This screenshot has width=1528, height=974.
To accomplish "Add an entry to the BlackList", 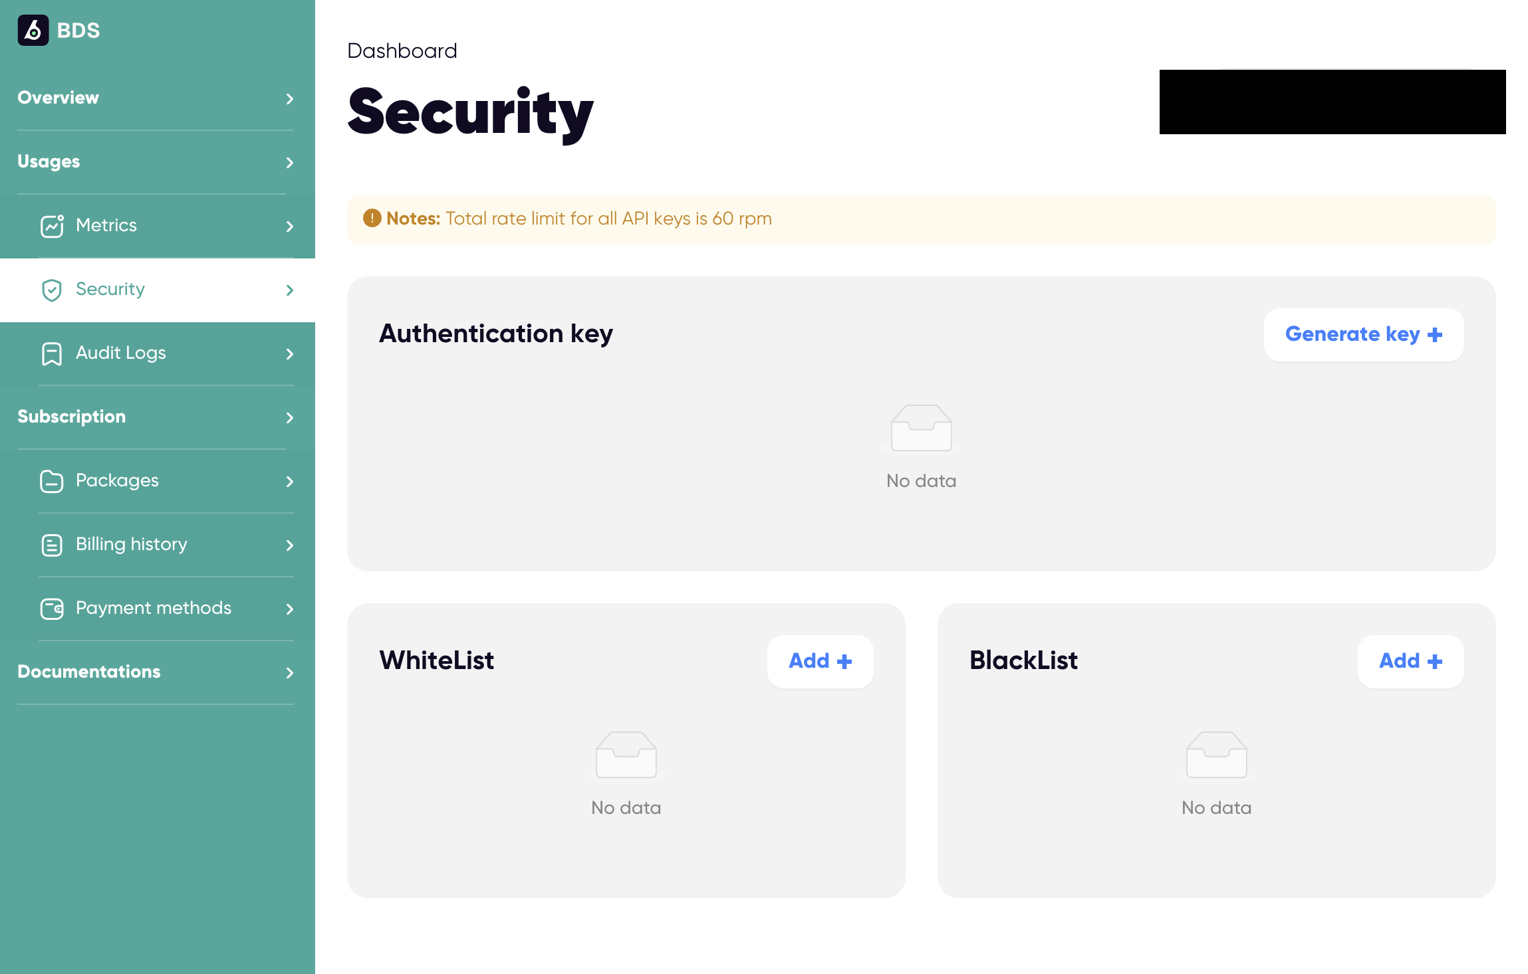I will (x=1410, y=661).
